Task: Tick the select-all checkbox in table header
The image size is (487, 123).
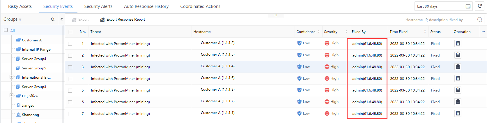Action: pos(70,32)
